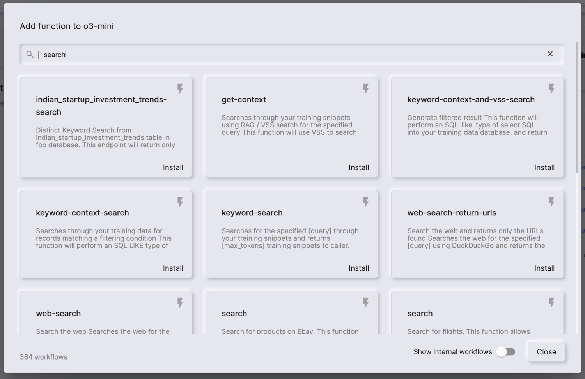
Task: Click lightning icon on keyword-context-and-vss-search card
Action: (551, 89)
